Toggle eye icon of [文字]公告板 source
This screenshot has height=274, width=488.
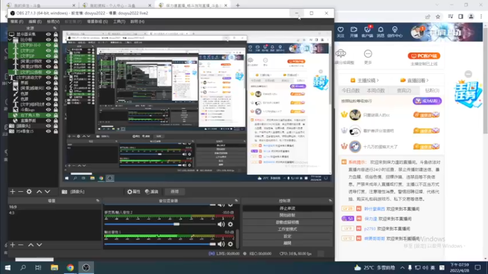pos(48,72)
